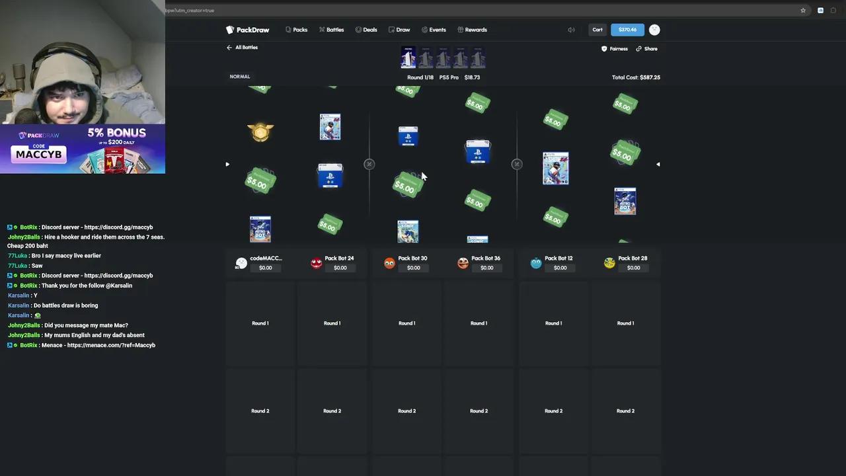Open the Packs menu
Image resolution: width=846 pixels, height=476 pixels.
pyautogui.click(x=296, y=30)
